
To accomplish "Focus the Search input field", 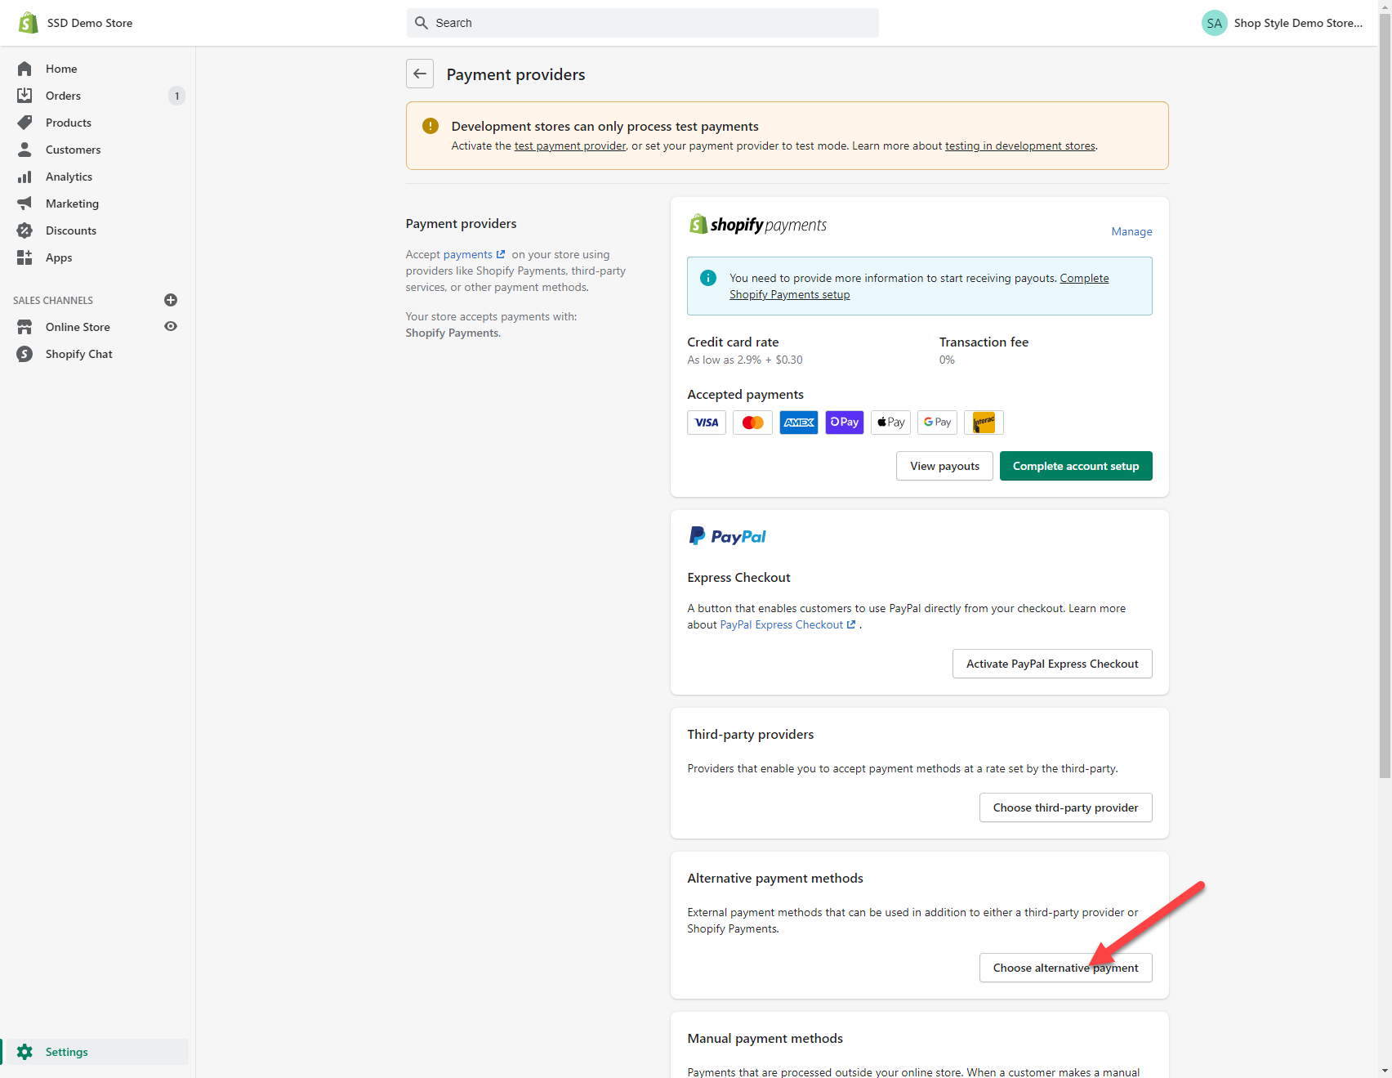I will pyautogui.click(x=643, y=23).
